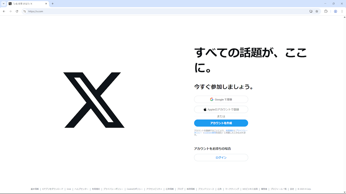This screenshot has height=194, width=346.
Task: Close the X browser tab
Action: tap(46, 4)
